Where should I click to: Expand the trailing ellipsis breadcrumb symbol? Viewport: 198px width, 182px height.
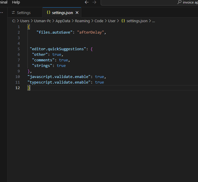point(154,21)
